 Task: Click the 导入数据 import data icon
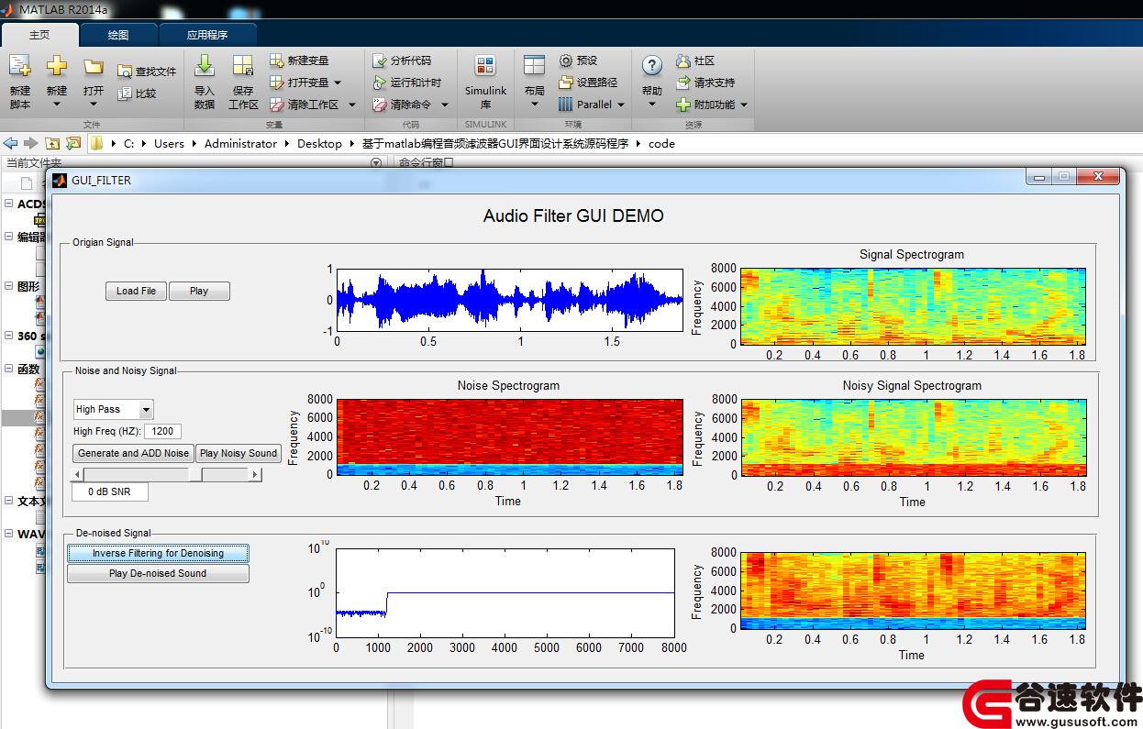coord(205,65)
